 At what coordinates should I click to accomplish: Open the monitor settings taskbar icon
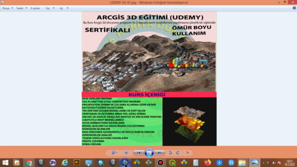pos(89,163)
